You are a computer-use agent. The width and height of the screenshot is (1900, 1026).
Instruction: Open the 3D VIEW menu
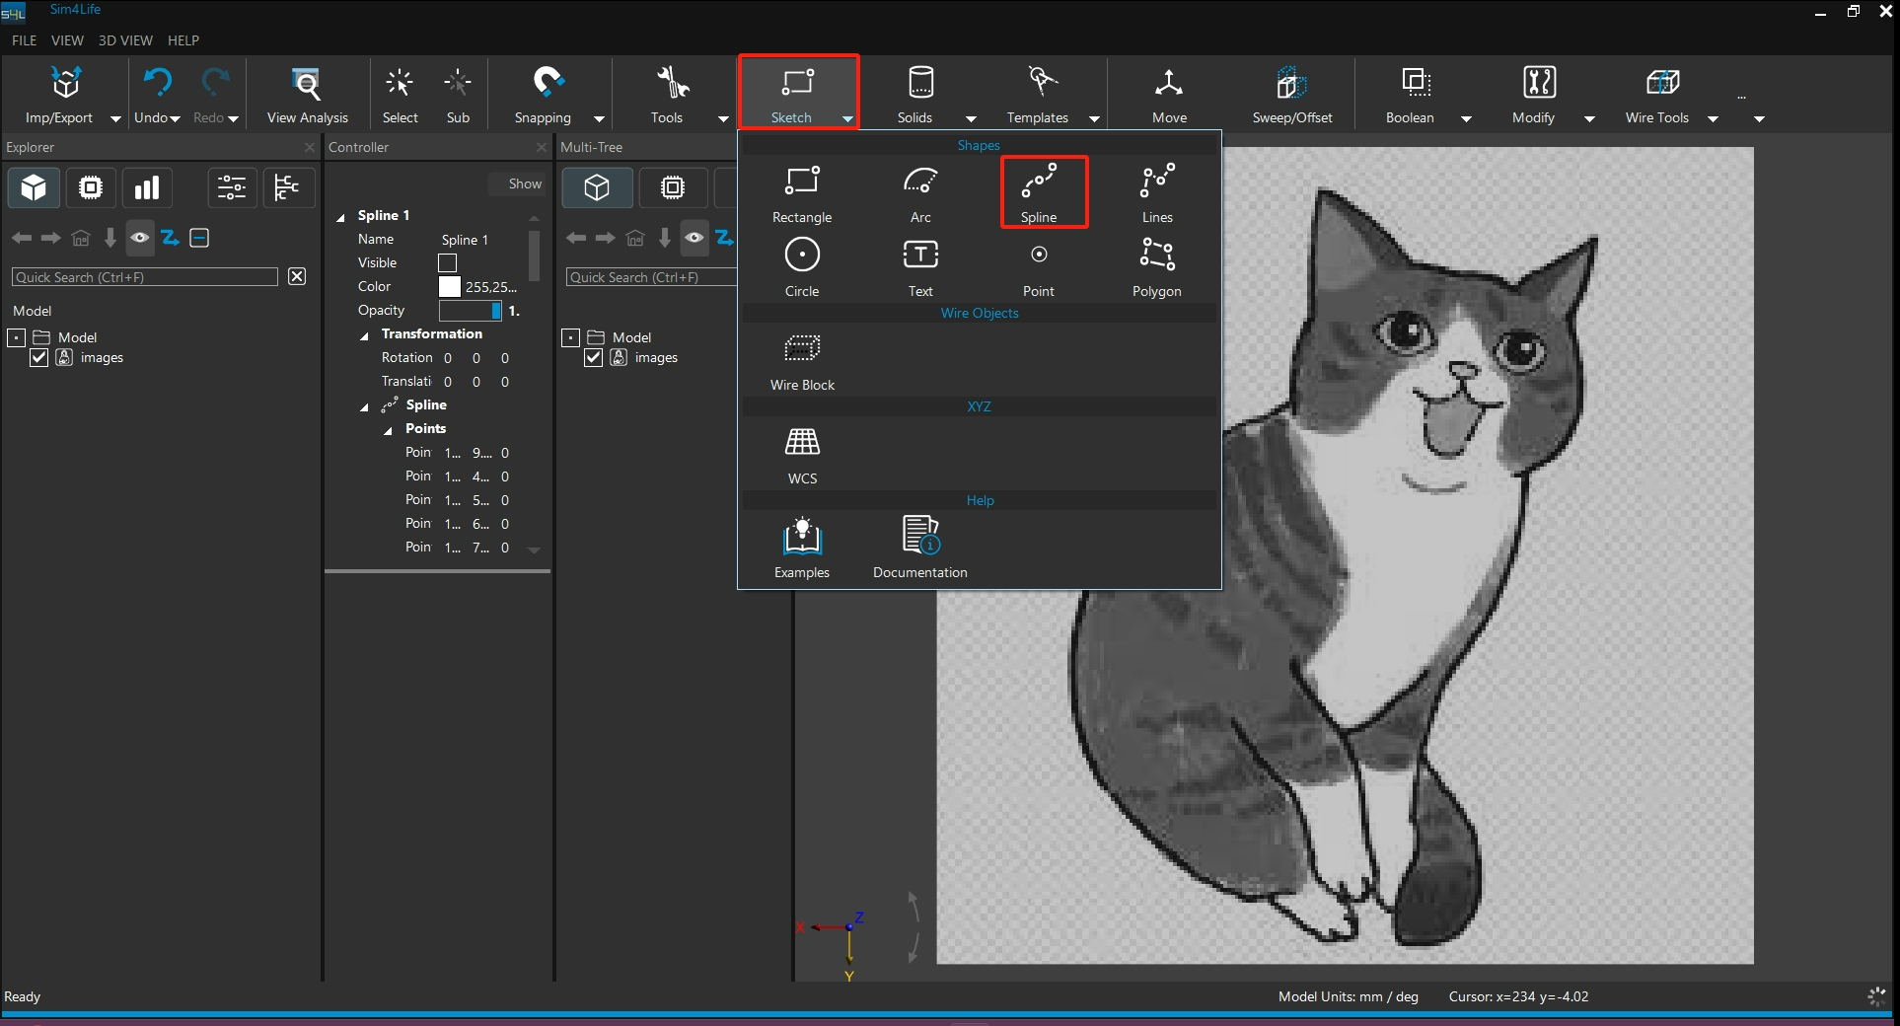pos(125,40)
